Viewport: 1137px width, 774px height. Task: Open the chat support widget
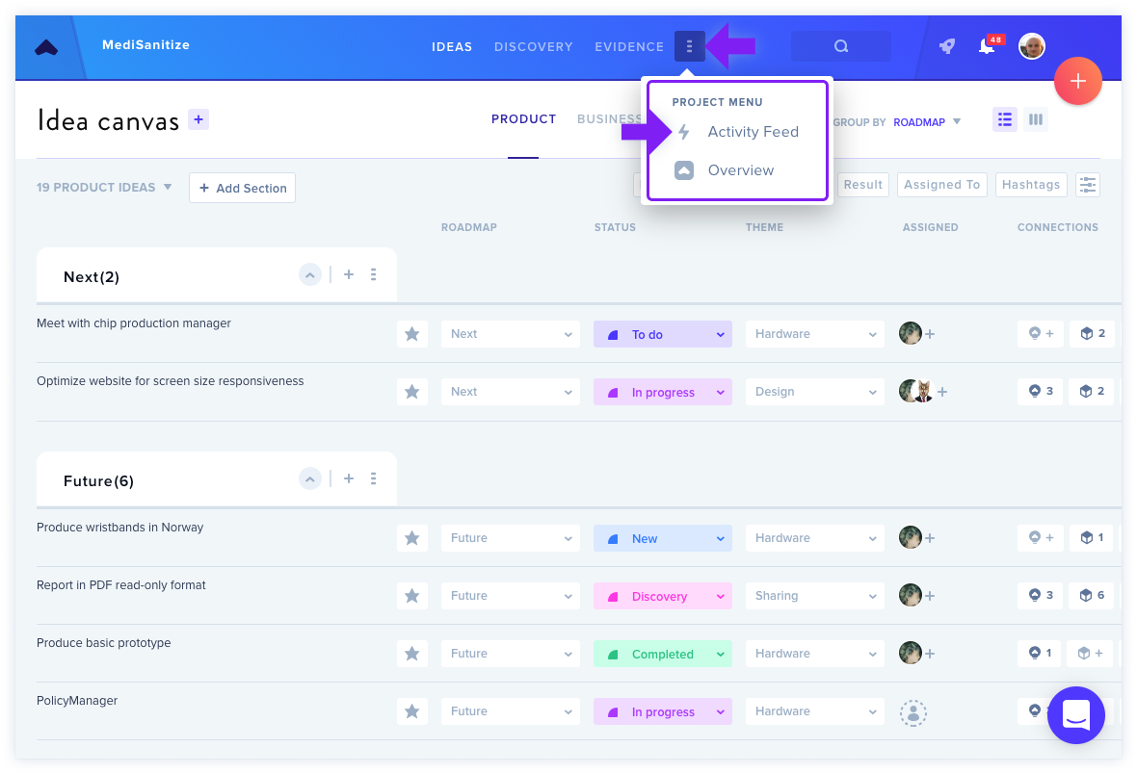pyautogui.click(x=1076, y=714)
